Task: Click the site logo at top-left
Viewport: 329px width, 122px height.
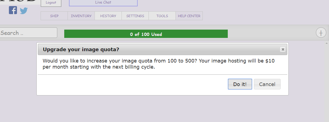Action: coord(19,2)
